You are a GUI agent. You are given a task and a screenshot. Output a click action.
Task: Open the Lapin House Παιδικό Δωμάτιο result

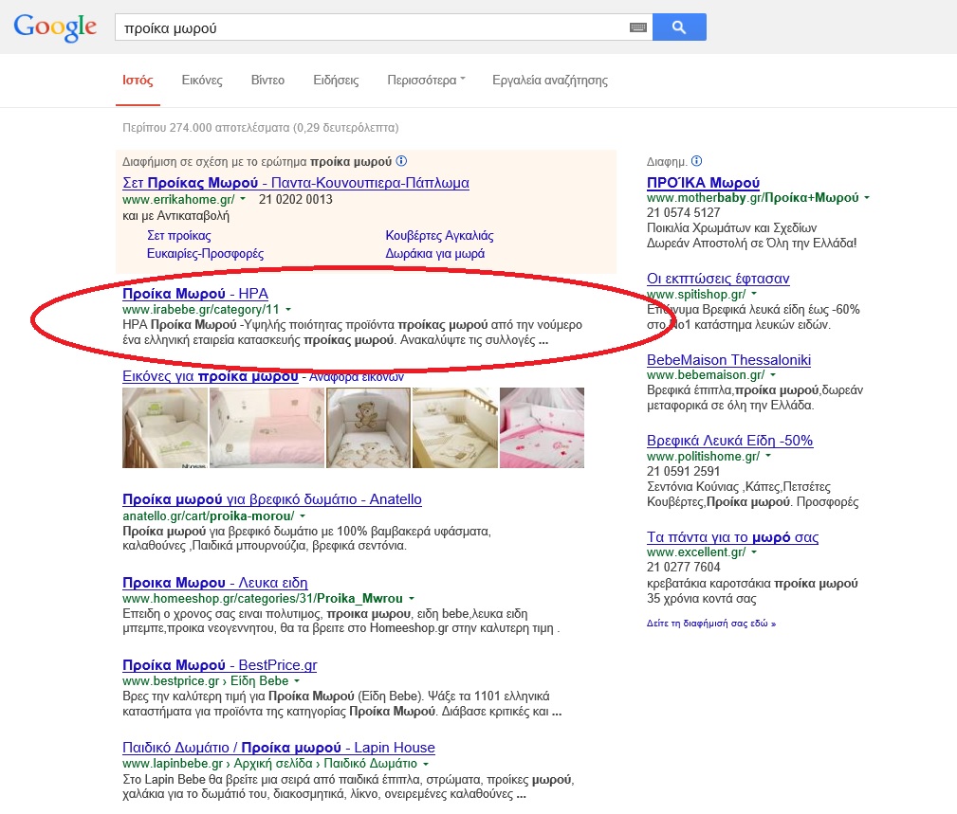[x=279, y=748]
